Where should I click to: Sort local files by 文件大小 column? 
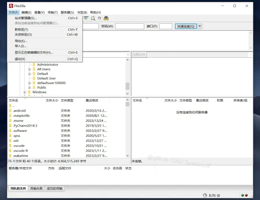(52, 101)
